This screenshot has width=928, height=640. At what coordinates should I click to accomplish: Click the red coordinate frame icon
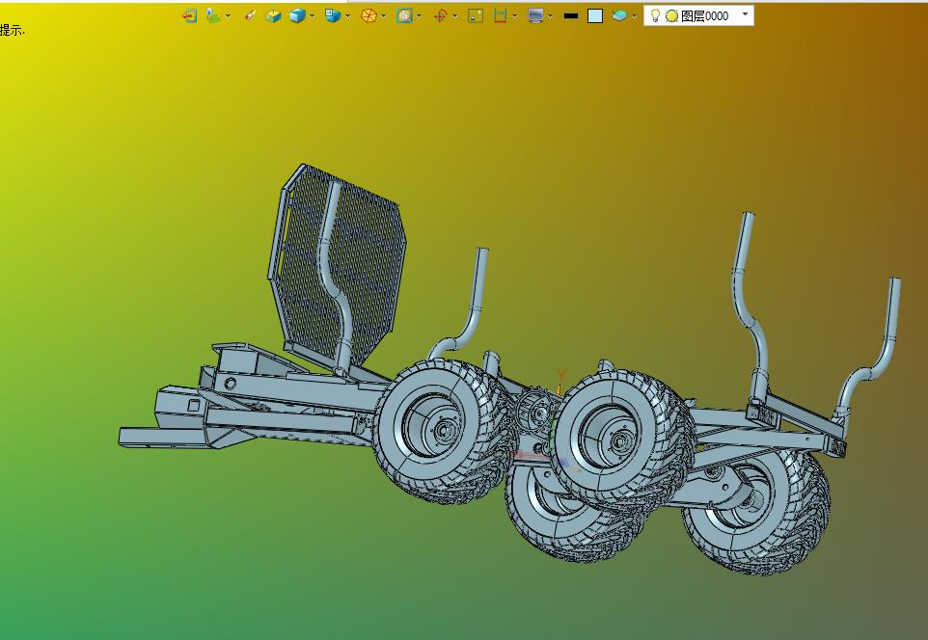440,15
